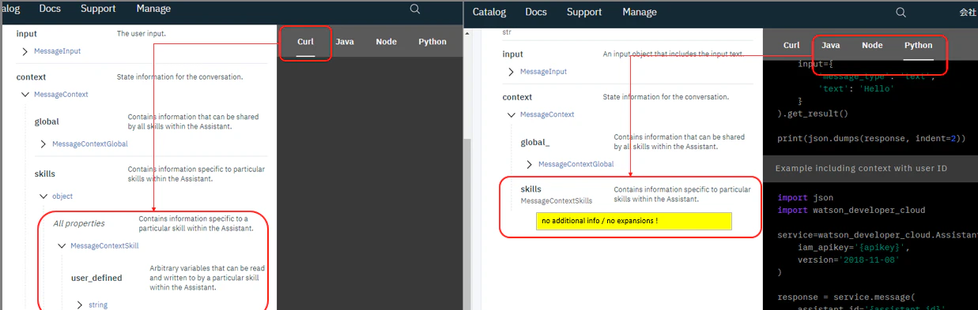The height and width of the screenshot is (310, 978).
Task: Expand the string chevron under user_defined
Action: pos(80,304)
